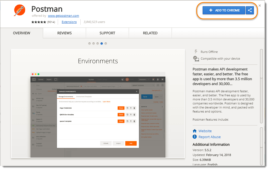Select the fourth carousel dot

[x=102, y=43]
